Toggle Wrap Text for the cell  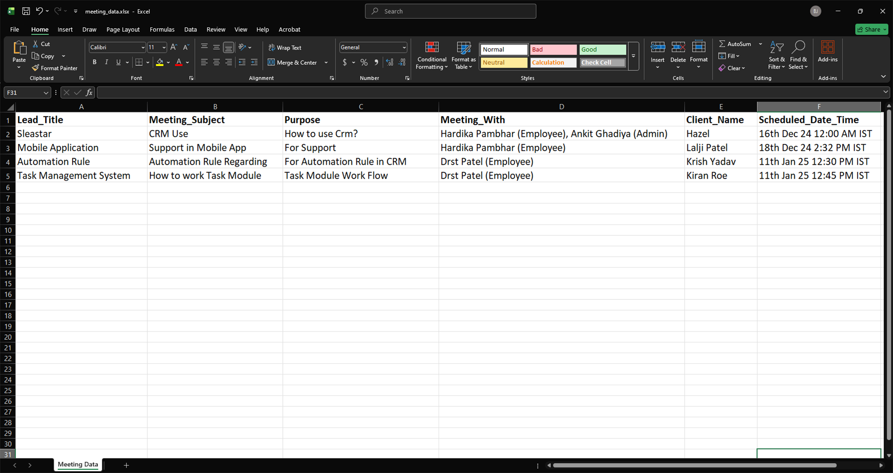tap(285, 47)
